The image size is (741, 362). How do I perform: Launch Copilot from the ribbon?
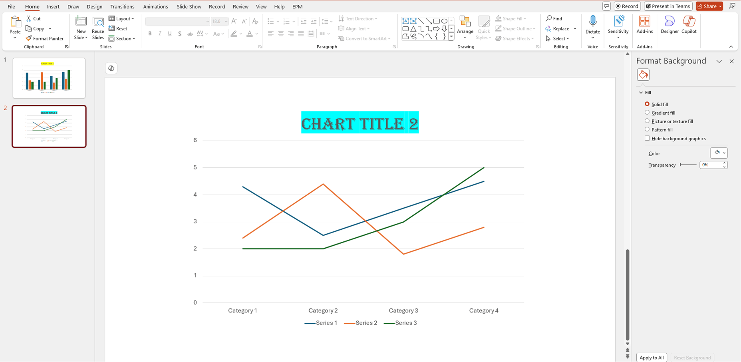point(689,25)
